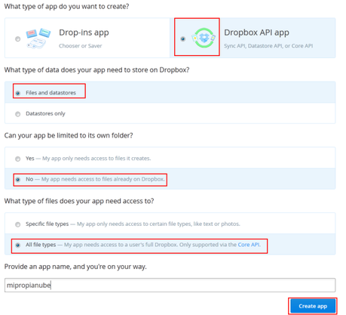
Task: Click the Dropbox API app sync icon
Action: pos(204,38)
